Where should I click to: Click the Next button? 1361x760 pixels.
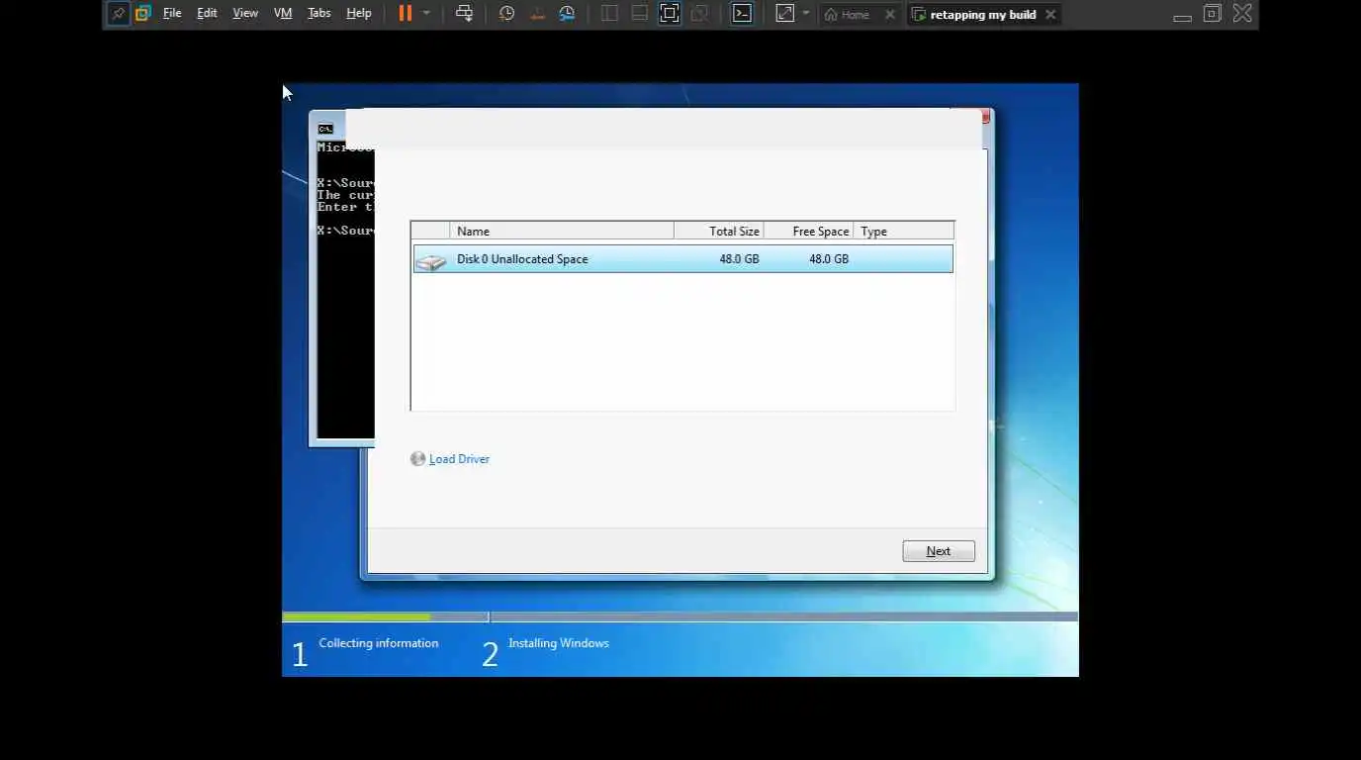click(939, 551)
